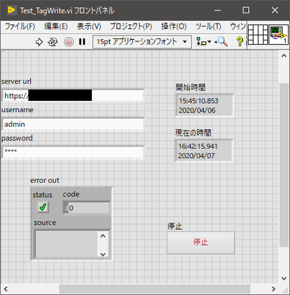The image size is (290, 295).
Task: Open the 編集(E) menu
Action: coord(56,27)
